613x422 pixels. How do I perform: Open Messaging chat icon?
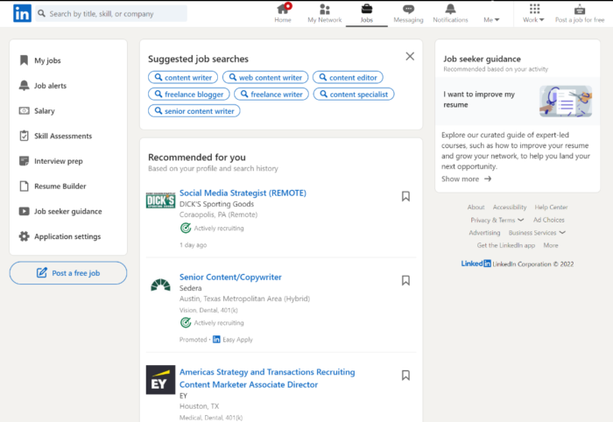click(x=409, y=9)
